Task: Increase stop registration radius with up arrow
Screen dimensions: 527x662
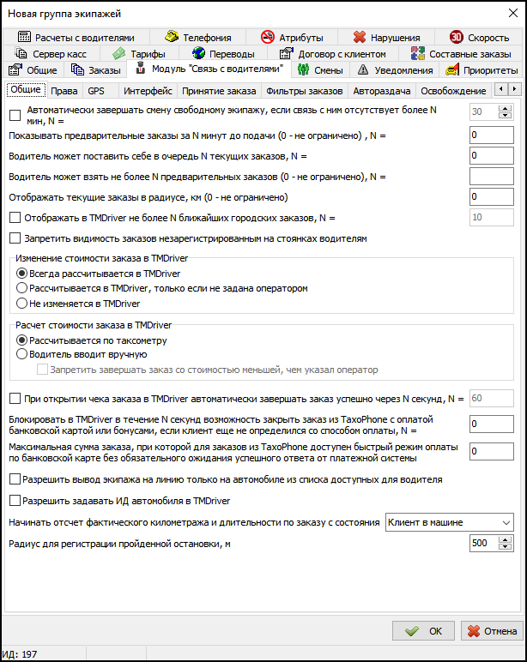Action: click(506, 539)
